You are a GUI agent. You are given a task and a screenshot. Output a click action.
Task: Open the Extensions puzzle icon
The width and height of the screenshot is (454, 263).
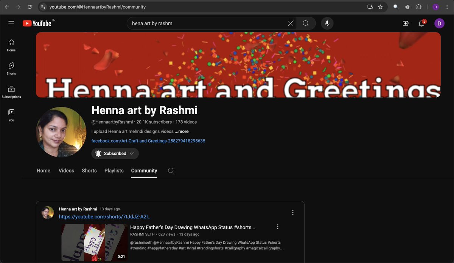419,7
